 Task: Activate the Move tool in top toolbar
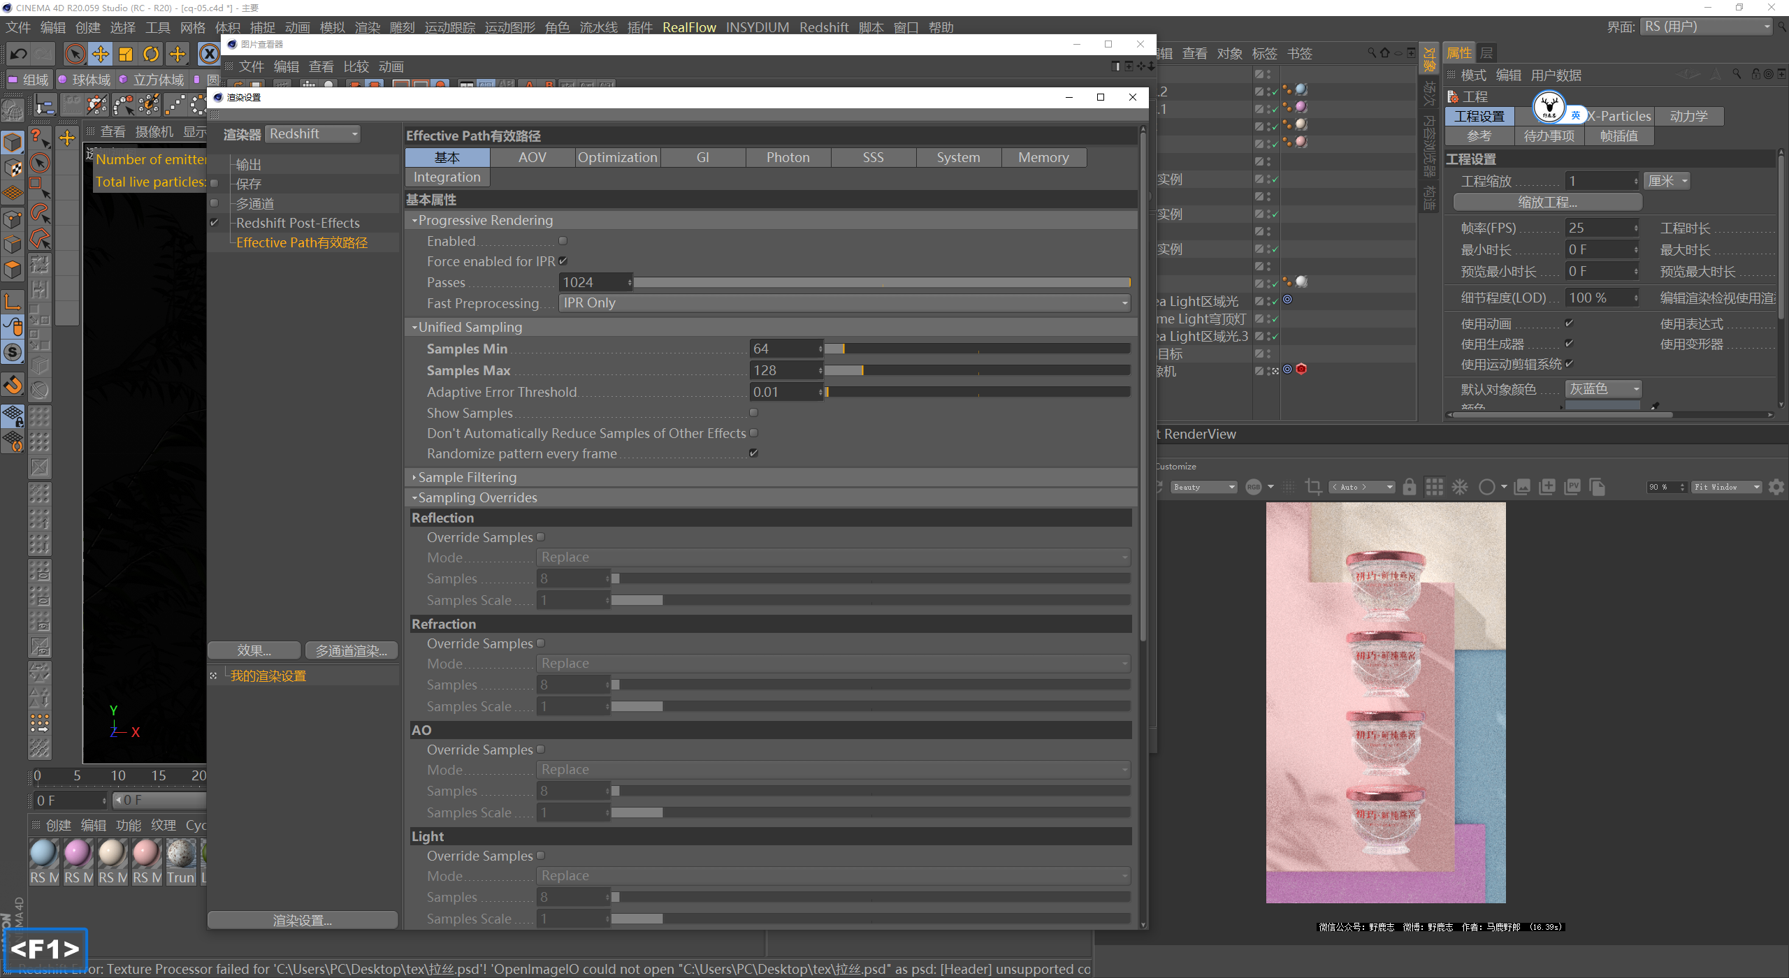(101, 54)
